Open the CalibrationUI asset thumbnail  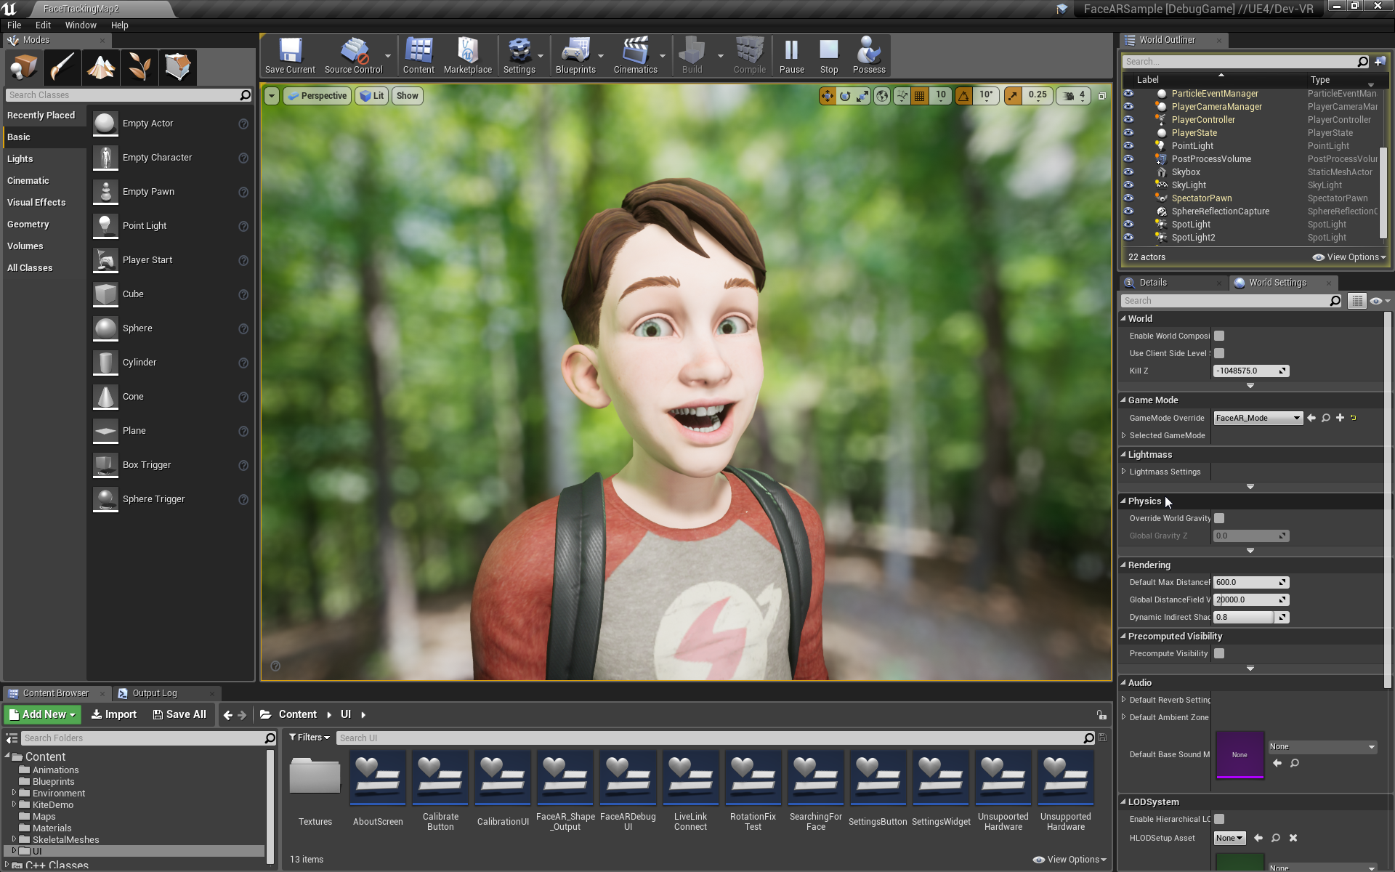[x=502, y=779]
